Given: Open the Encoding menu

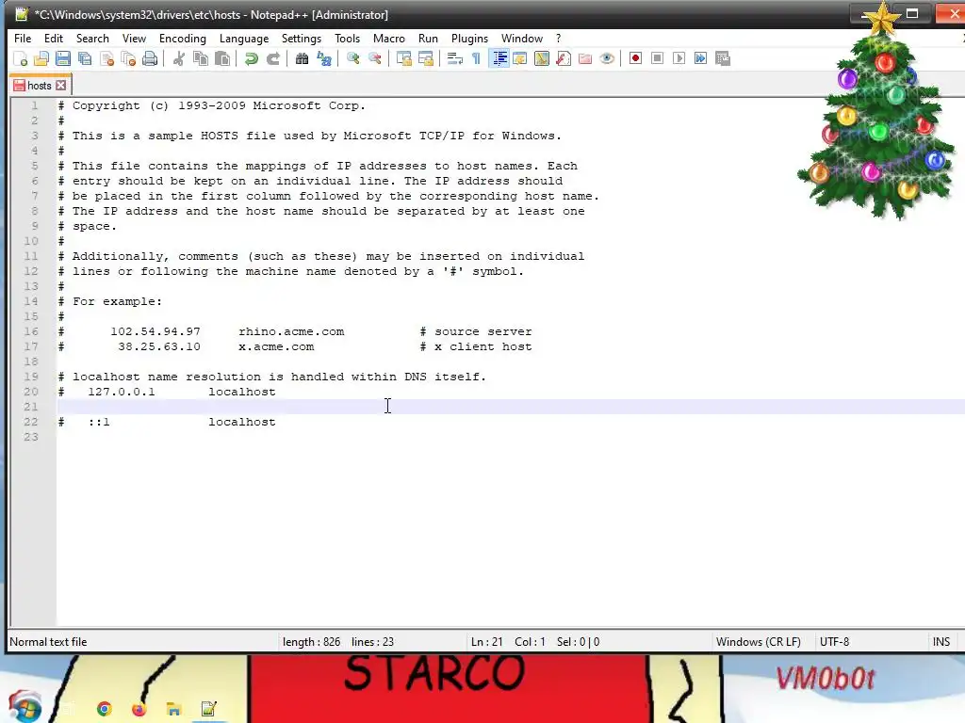Looking at the screenshot, I should tap(182, 38).
